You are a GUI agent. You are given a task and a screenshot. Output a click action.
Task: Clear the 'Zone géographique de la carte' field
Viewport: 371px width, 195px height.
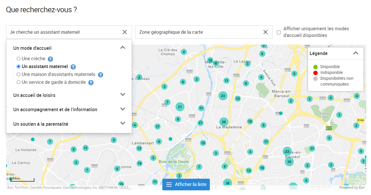pos(265,32)
